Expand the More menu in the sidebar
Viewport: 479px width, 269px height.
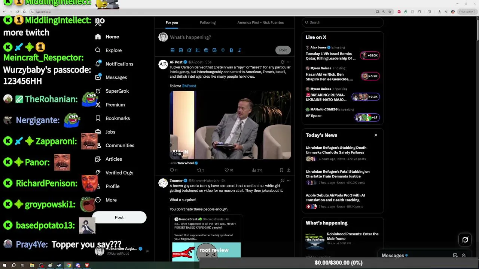pyautogui.click(x=106, y=200)
